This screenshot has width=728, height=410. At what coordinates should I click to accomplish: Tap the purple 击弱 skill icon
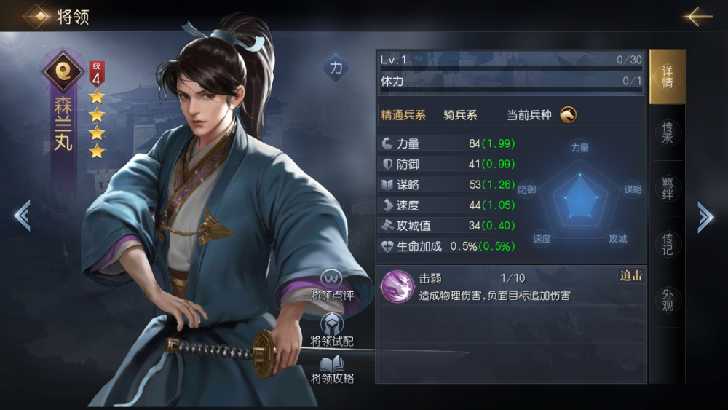click(x=397, y=286)
